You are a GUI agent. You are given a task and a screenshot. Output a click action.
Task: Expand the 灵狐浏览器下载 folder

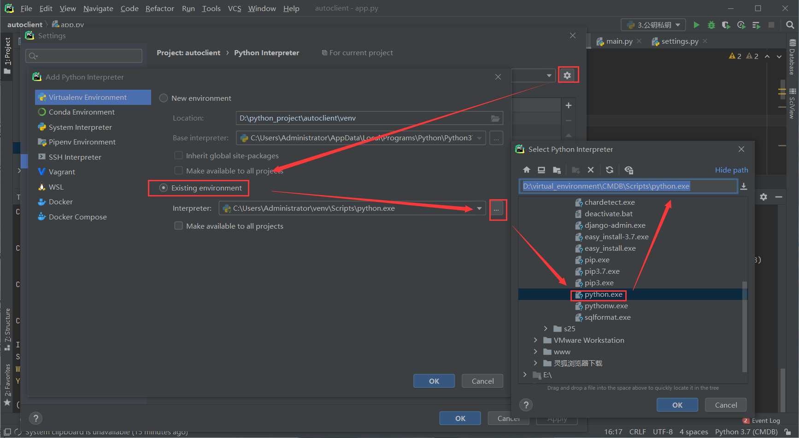535,363
